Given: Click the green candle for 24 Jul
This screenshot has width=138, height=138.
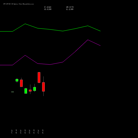Looking at the screenshot, I should click(34, 89).
